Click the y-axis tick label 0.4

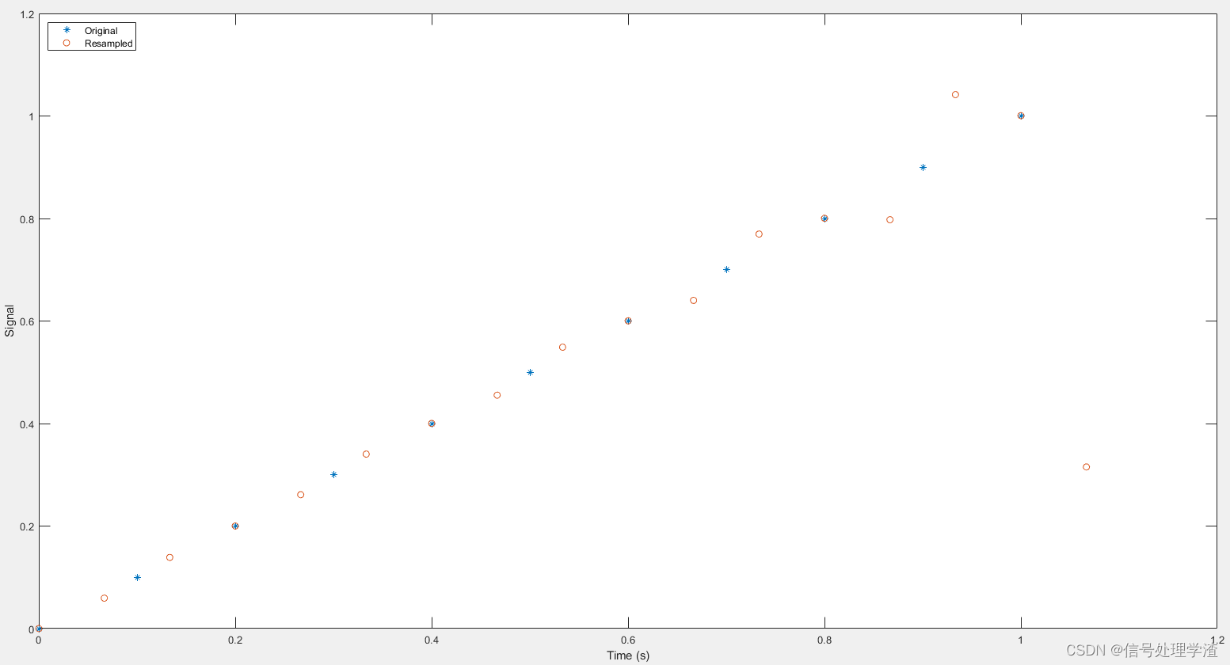[27, 424]
